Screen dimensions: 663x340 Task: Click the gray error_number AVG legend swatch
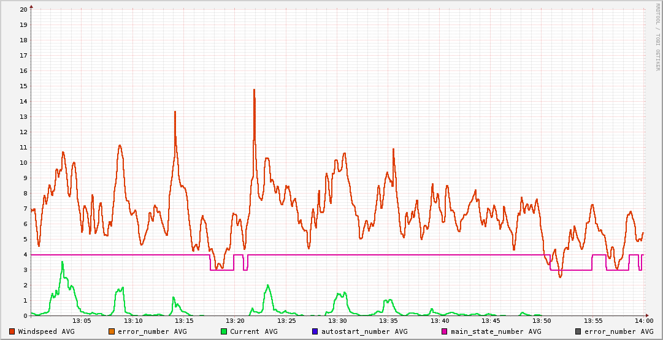578,331
